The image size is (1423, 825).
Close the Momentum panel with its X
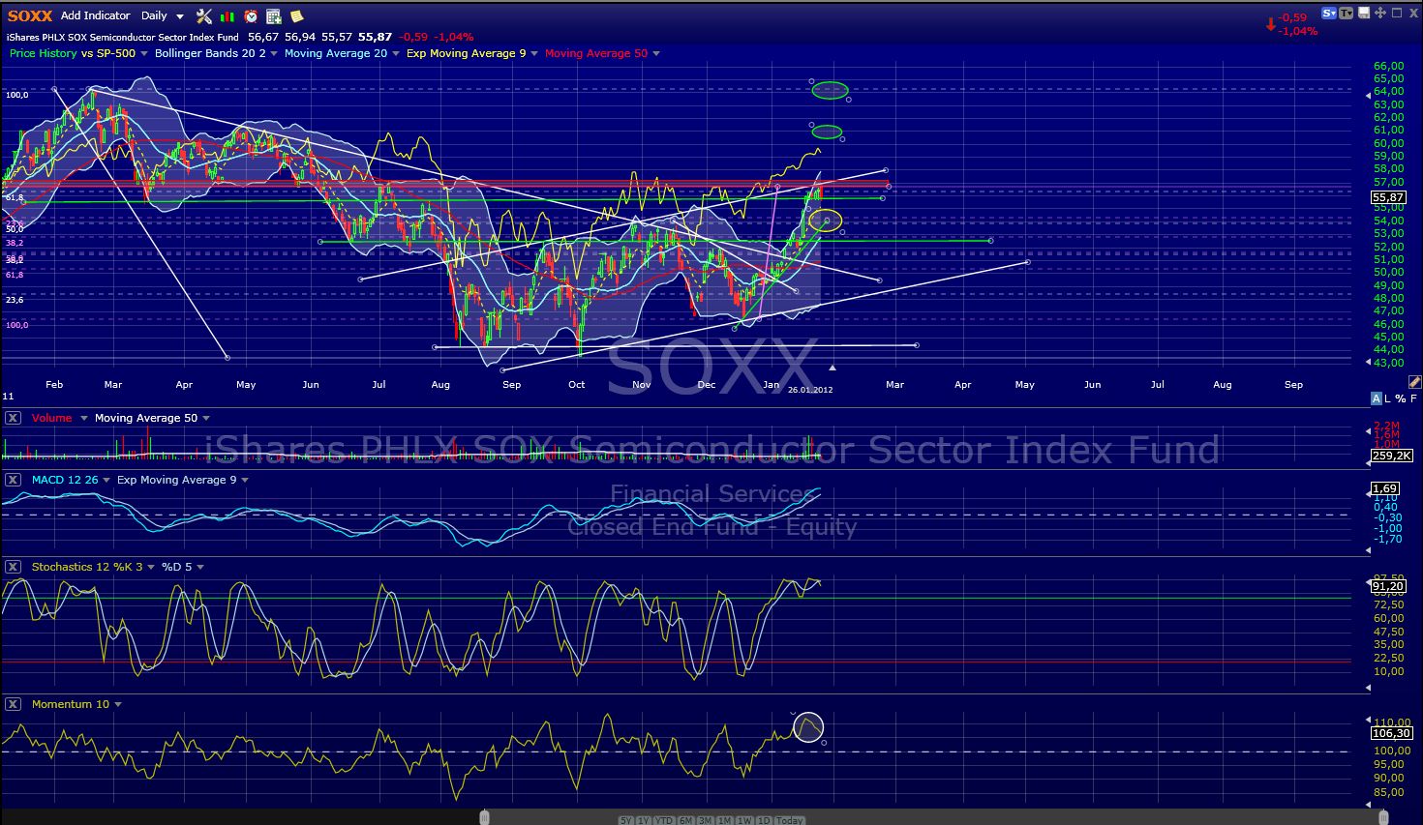pos(13,704)
